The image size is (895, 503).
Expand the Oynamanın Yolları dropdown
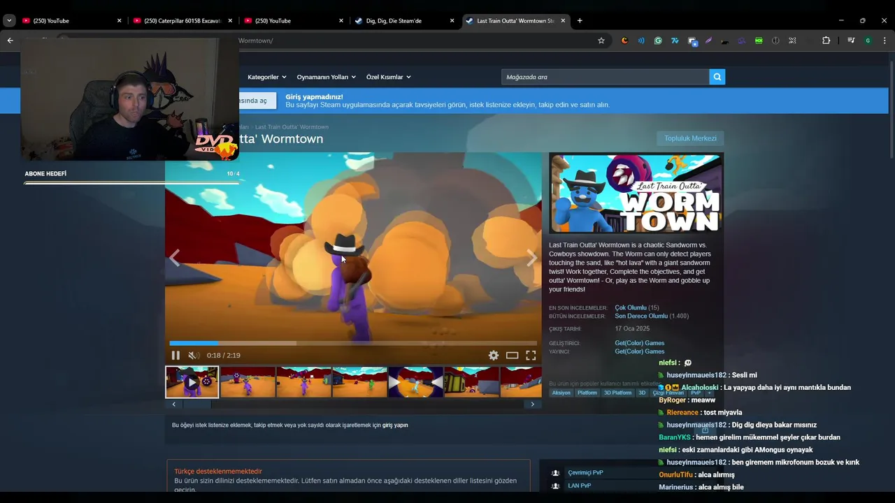[327, 77]
